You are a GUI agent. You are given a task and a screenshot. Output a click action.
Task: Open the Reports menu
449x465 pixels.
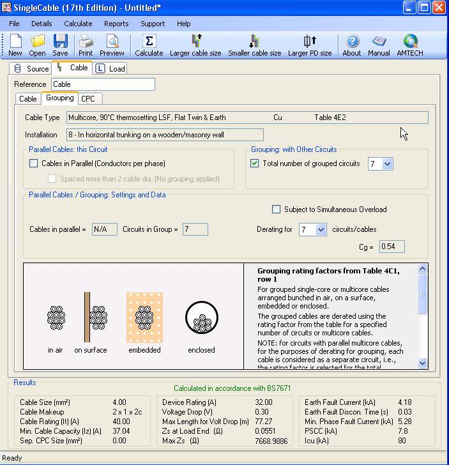click(x=116, y=24)
